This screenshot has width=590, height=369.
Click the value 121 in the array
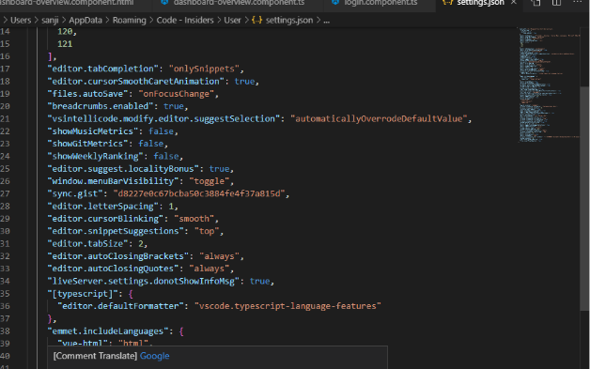click(65, 44)
